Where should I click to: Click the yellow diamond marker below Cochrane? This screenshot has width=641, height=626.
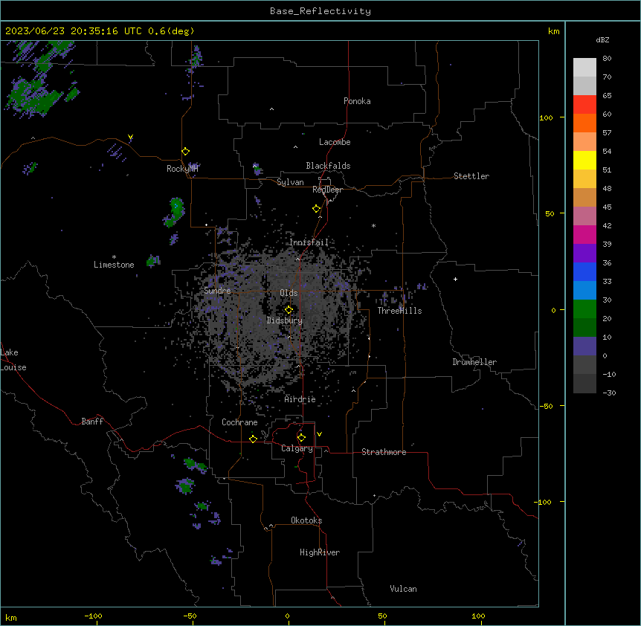point(253,439)
